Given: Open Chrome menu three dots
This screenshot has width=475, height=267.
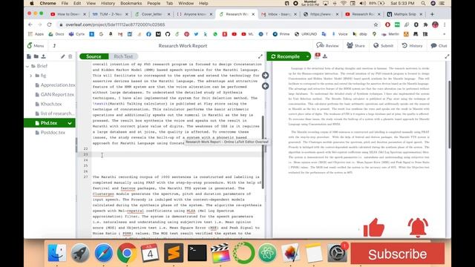Looking at the screenshot, I should click(x=445, y=24).
